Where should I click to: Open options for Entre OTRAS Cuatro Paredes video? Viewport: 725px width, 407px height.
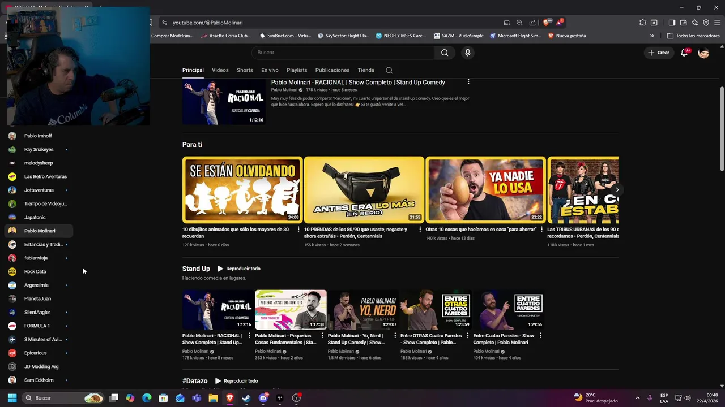click(468, 336)
